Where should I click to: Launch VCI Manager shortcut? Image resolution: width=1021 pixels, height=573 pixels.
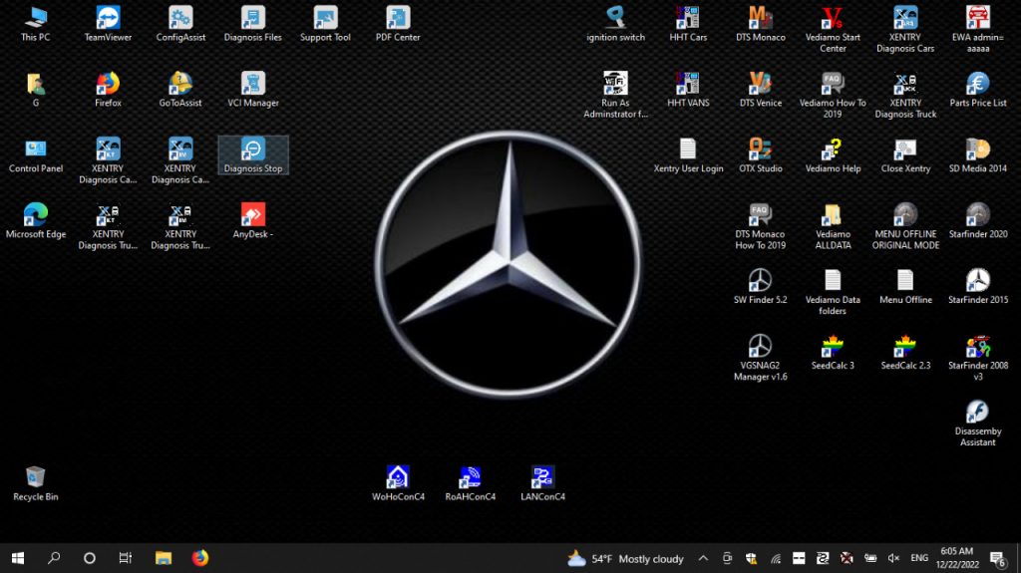click(x=252, y=90)
